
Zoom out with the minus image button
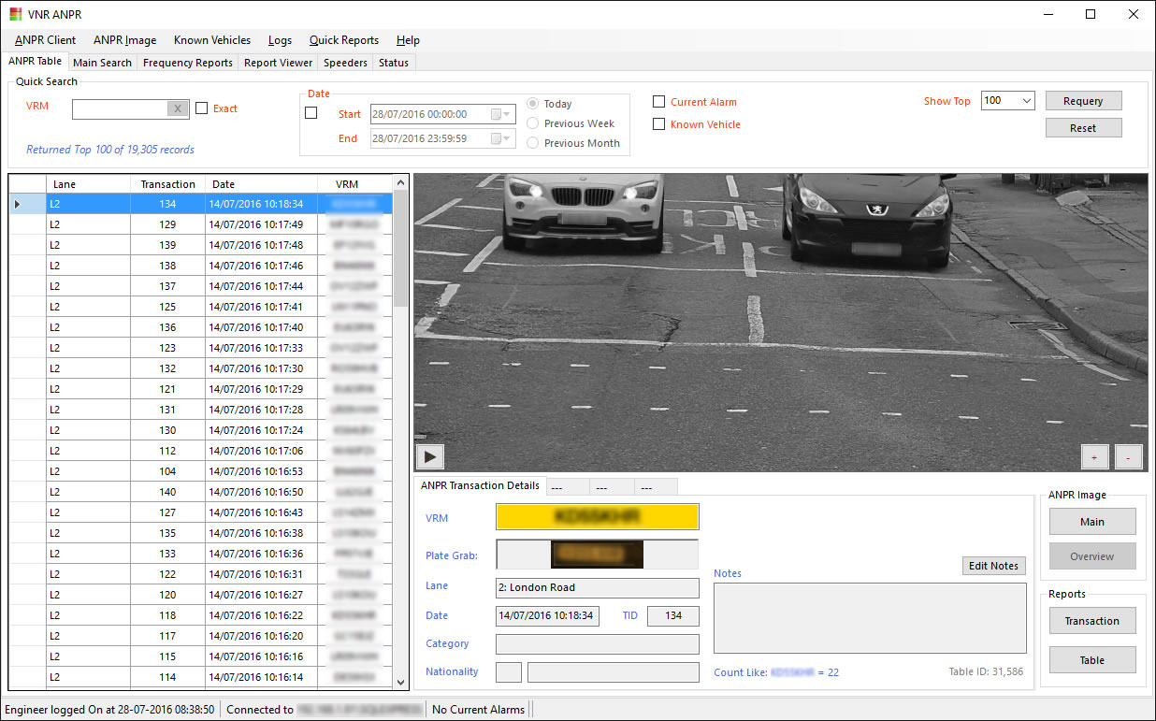[x=1128, y=457]
